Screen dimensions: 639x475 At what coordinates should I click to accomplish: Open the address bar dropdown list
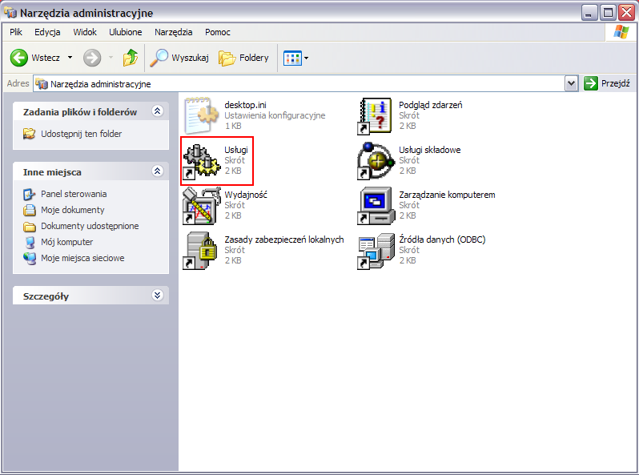[571, 83]
